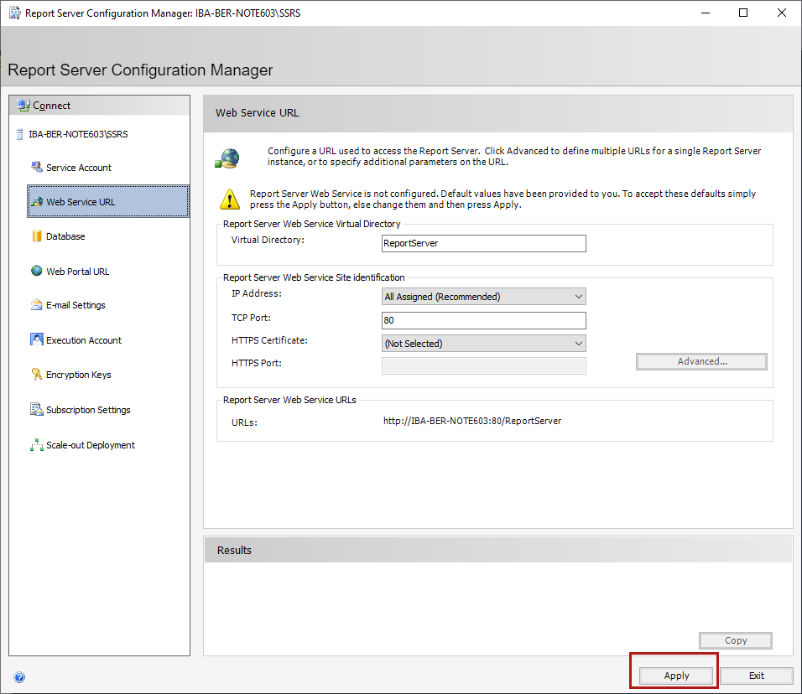The width and height of the screenshot is (802, 694).
Task: Click the Service Account key icon
Action: 36,167
